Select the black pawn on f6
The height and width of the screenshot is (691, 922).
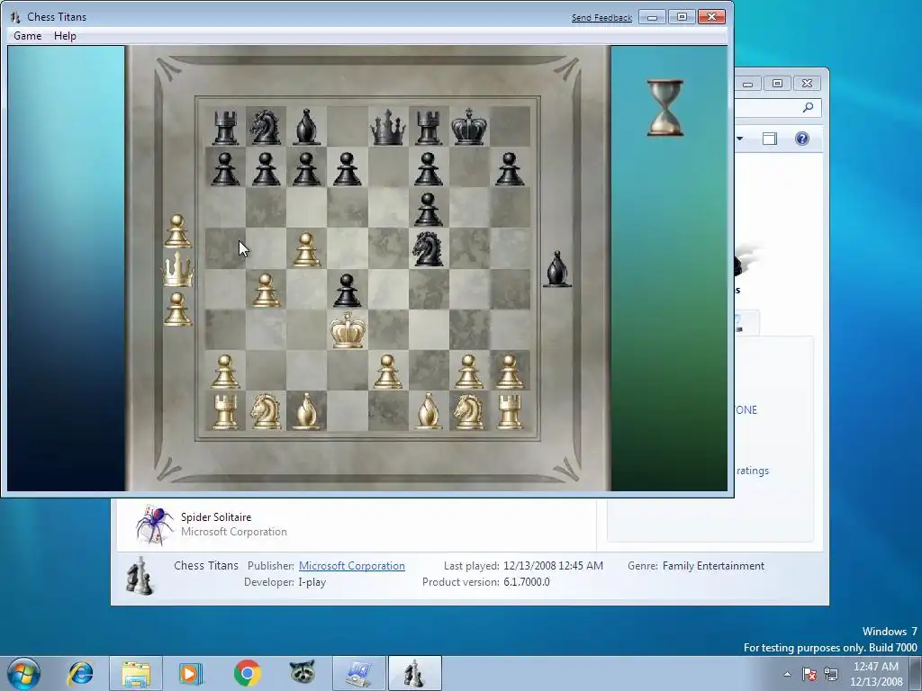tap(428, 209)
